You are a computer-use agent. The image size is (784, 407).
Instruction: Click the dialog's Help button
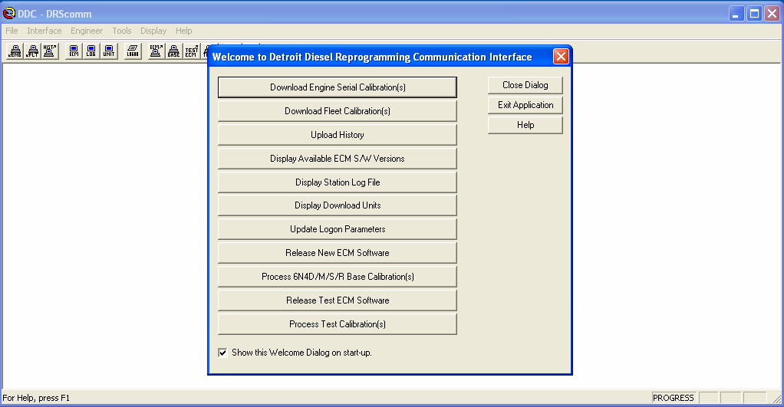pos(525,125)
